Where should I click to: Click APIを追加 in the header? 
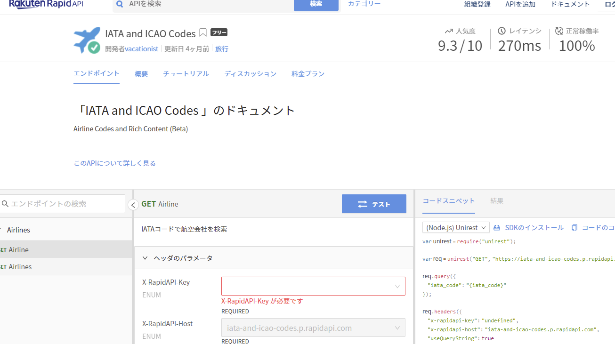(520, 4)
